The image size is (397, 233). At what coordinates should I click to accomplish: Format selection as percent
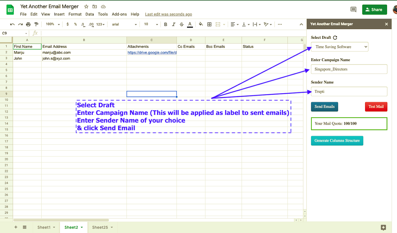75,24
